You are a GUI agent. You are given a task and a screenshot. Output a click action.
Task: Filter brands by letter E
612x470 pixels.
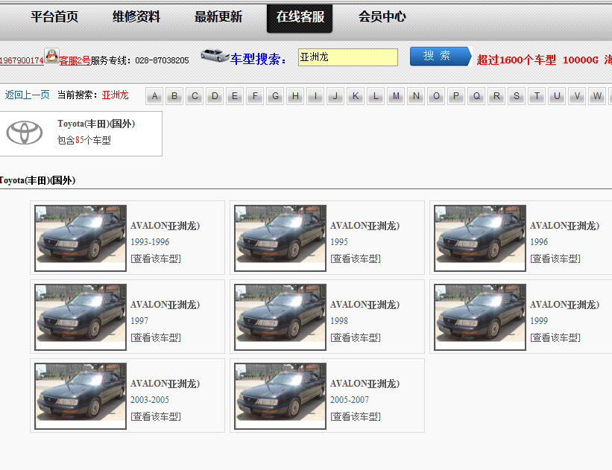235,96
